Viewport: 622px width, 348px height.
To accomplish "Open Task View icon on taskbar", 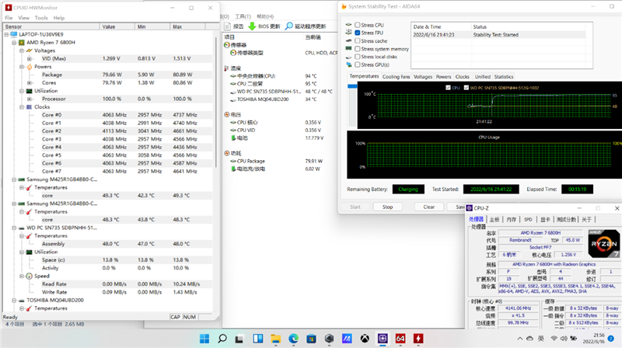I will pos(239,339).
